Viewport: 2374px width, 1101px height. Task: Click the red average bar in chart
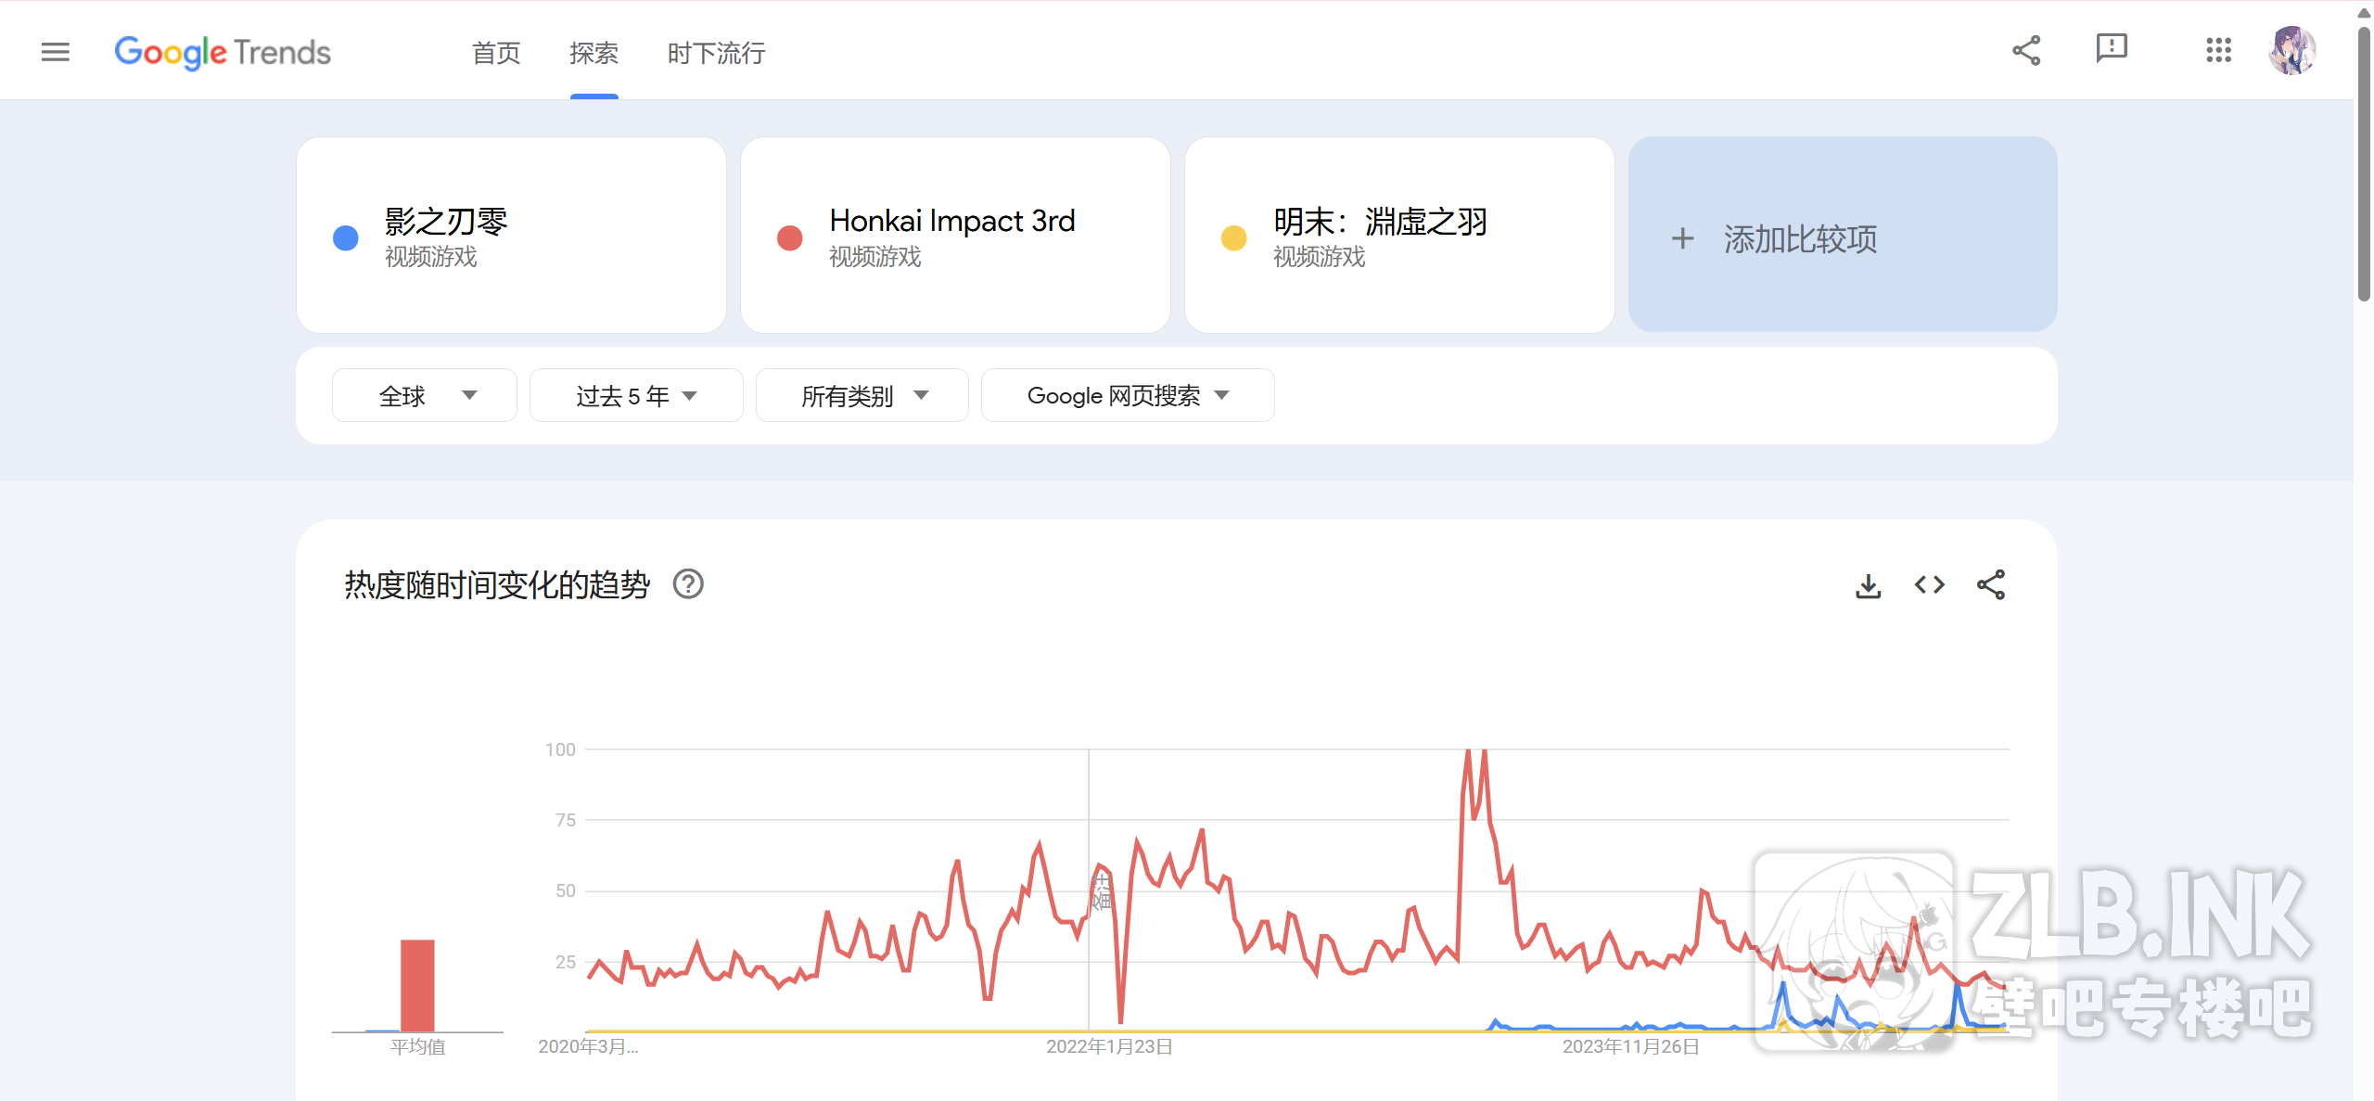(x=417, y=985)
